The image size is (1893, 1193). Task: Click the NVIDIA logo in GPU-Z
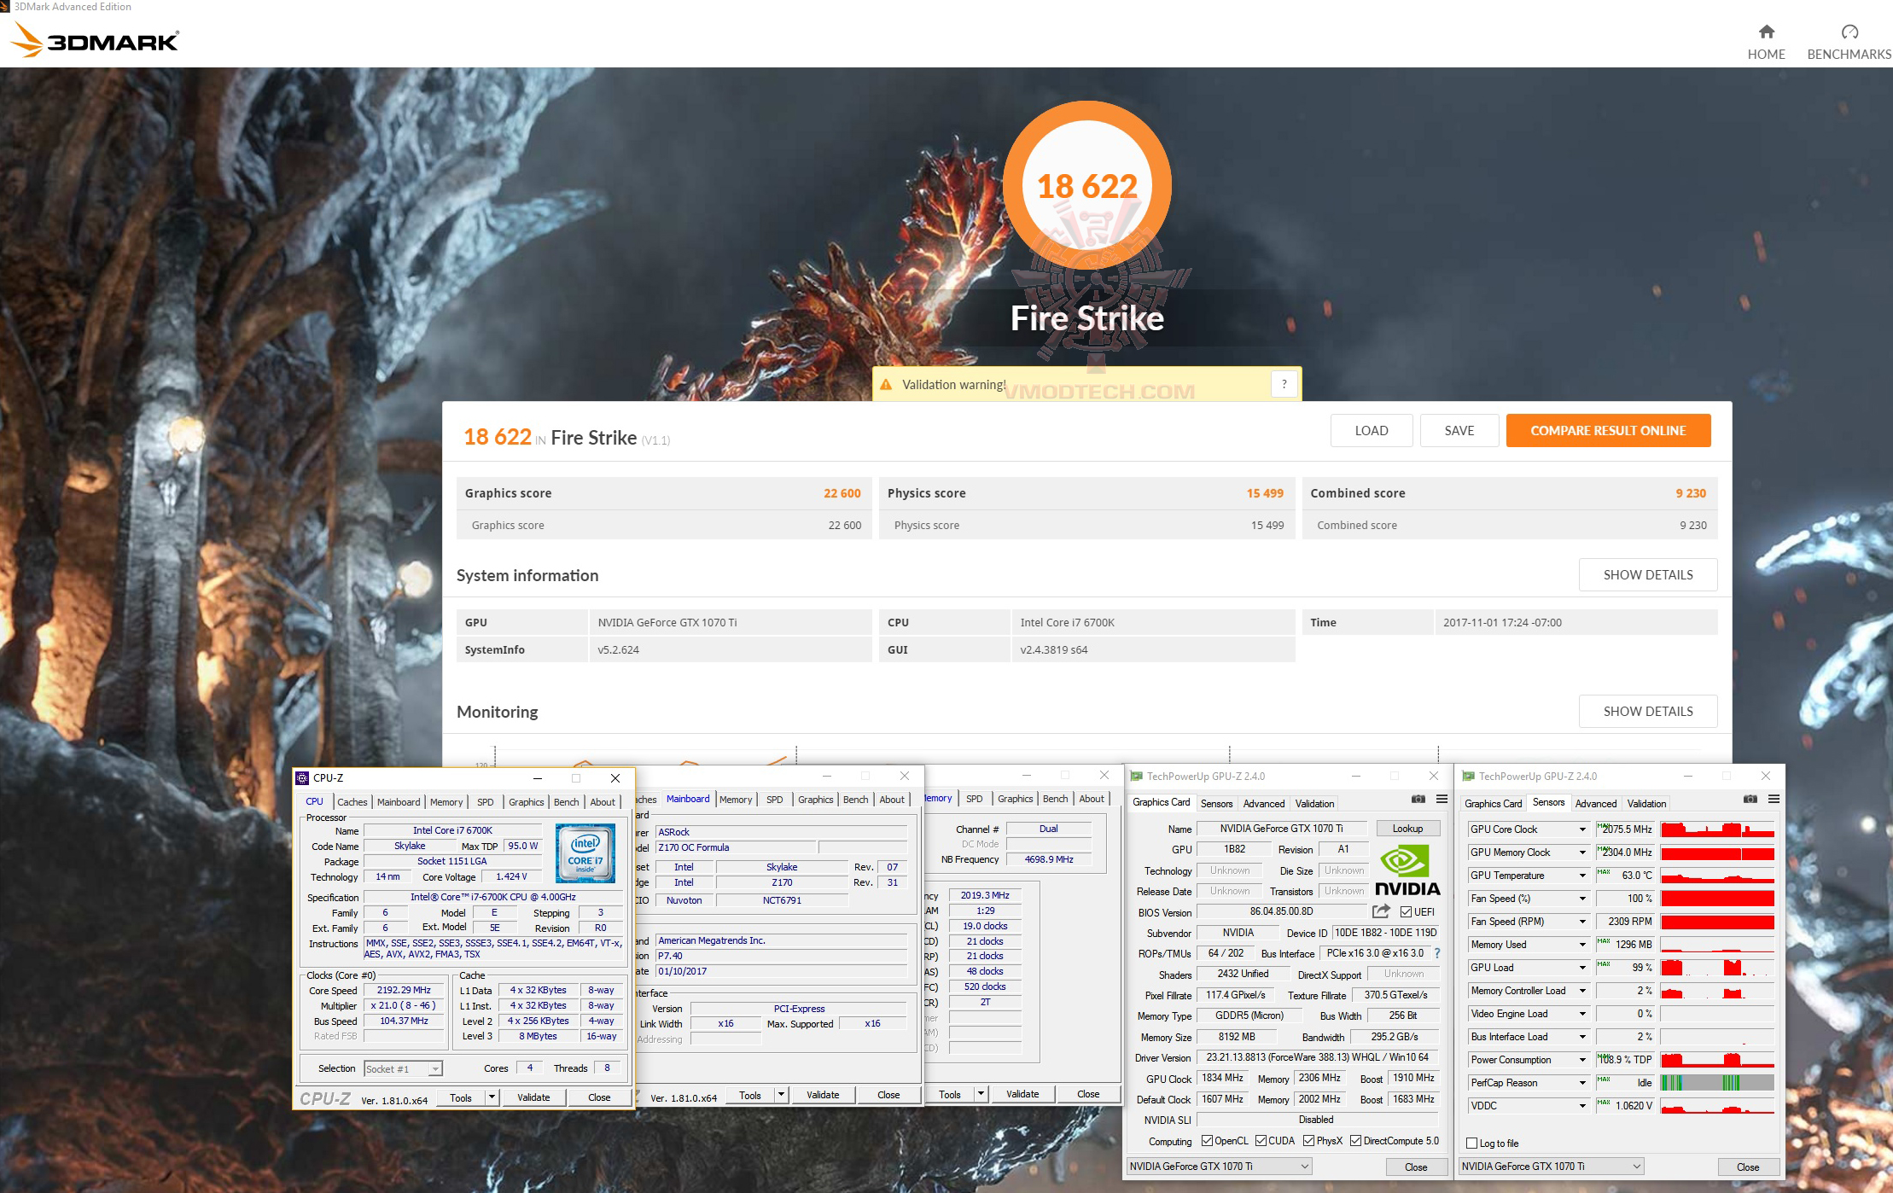[1405, 866]
